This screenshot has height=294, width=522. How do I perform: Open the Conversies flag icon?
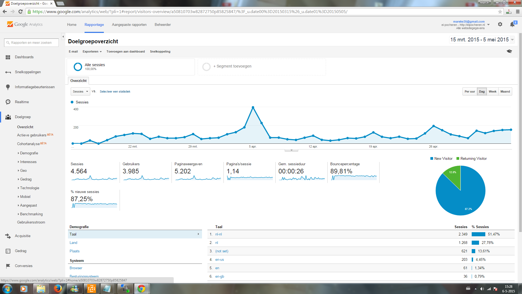tap(8, 266)
